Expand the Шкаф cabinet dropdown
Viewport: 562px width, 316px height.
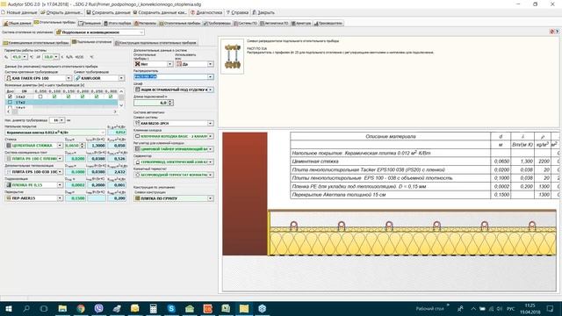click(x=211, y=90)
